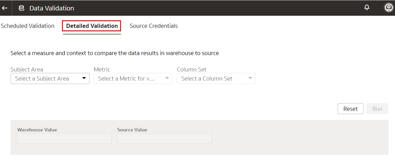
Task: Open the Source Credentials tab
Action: pos(154,26)
